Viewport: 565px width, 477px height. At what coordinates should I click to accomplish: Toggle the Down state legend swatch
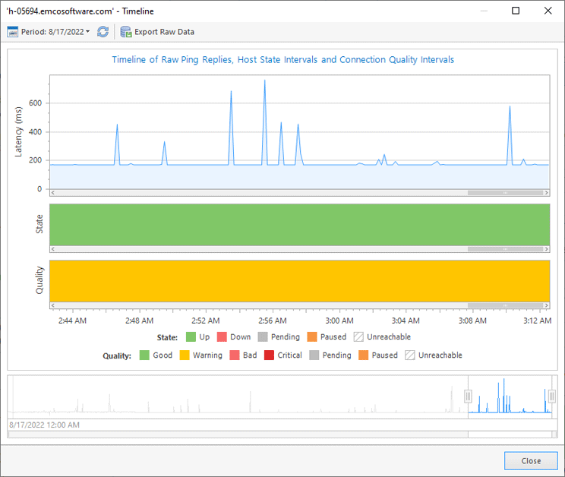223,337
